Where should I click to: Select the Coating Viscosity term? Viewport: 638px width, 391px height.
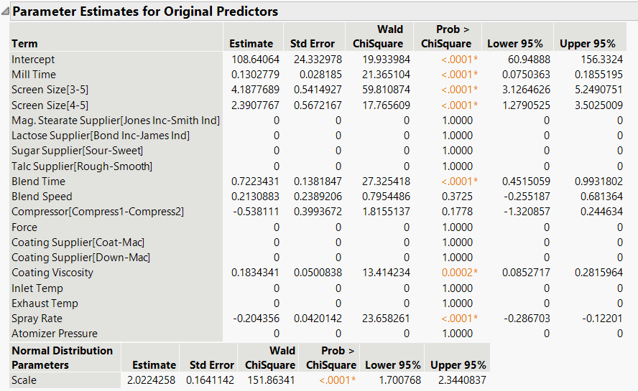click(52, 273)
